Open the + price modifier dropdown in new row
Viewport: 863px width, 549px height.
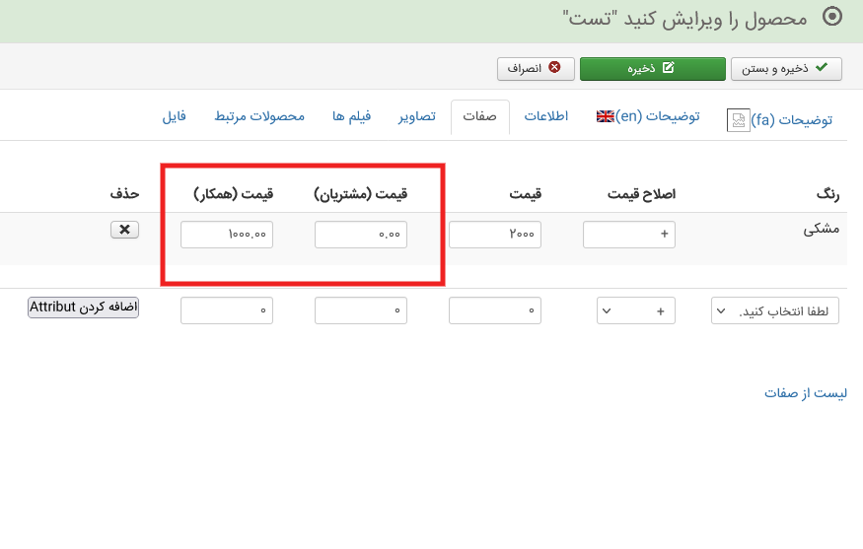tap(636, 311)
